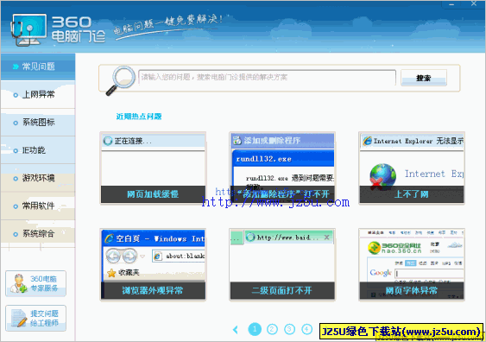Go to the previous page arrow
Viewport: 486px width, 342px height.
coord(236,330)
